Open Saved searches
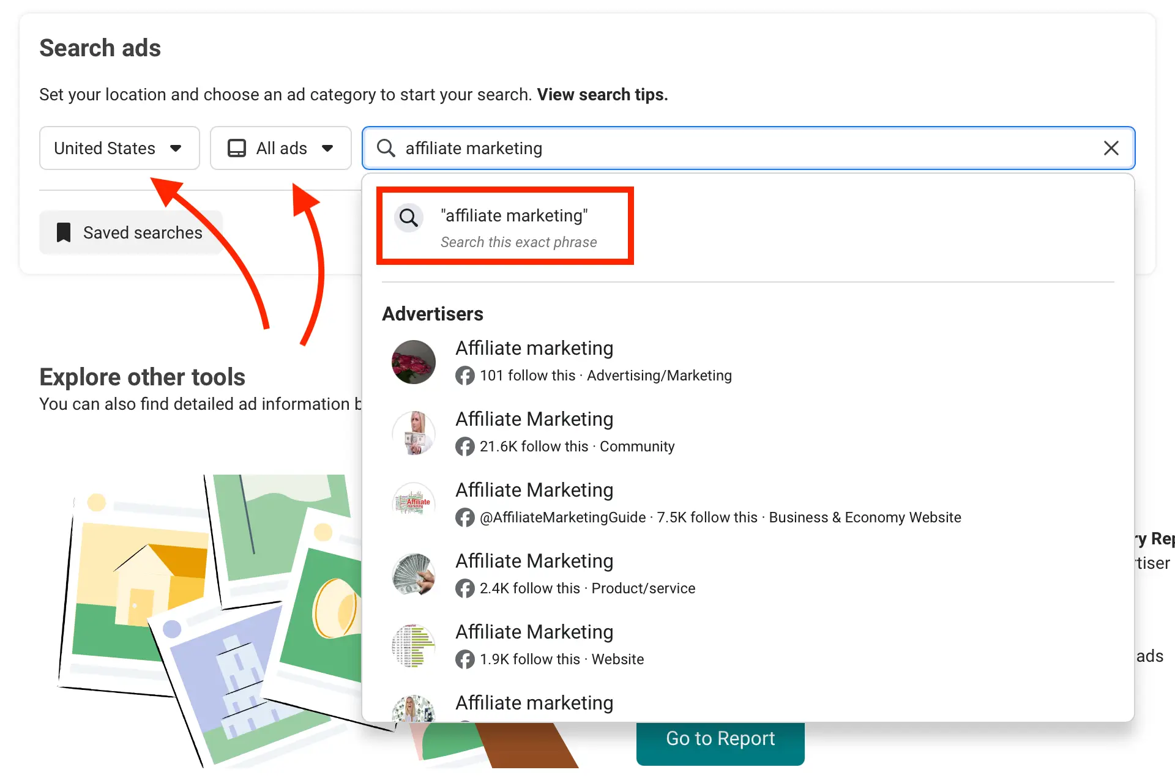Viewport: 1175px width, 778px height. point(142,232)
